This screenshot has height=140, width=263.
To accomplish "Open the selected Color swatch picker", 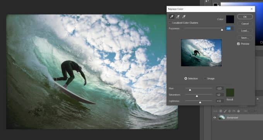I will pyautogui.click(x=230, y=19).
